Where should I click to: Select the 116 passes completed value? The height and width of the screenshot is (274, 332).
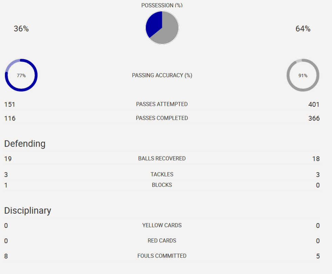click(10, 118)
